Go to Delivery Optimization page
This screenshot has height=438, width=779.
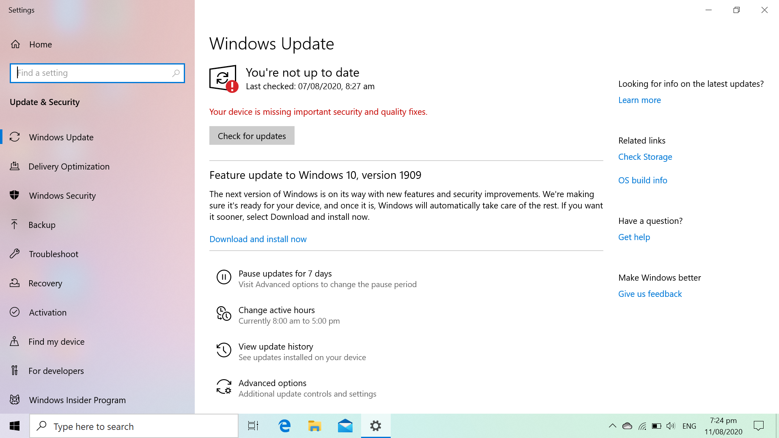(x=97, y=166)
